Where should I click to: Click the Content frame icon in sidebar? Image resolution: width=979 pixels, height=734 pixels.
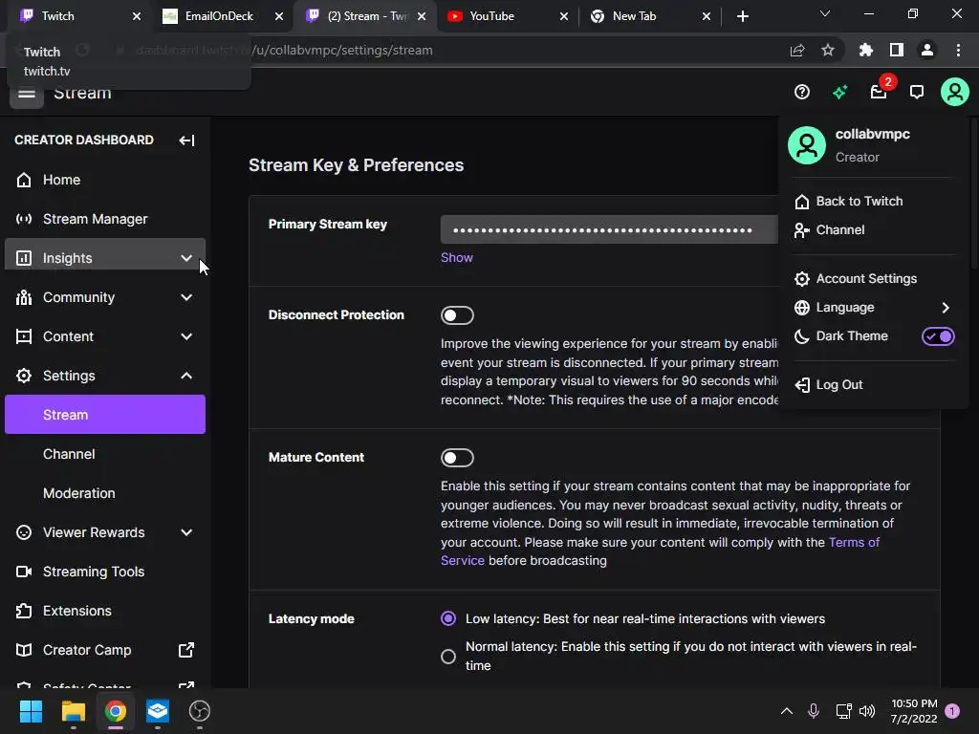pyautogui.click(x=24, y=336)
